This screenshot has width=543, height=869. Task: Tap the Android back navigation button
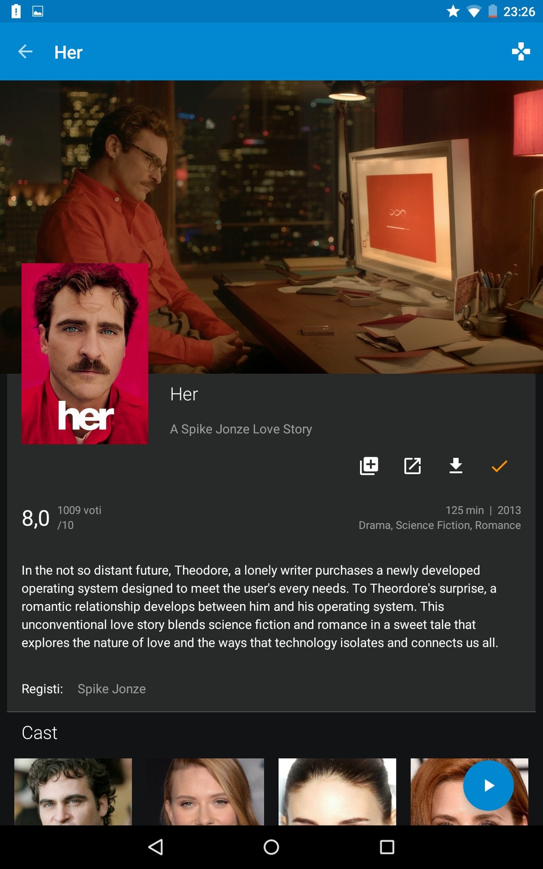coord(156,847)
